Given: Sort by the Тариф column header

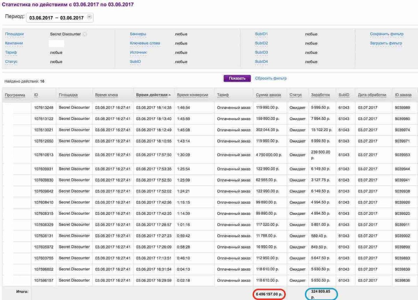Looking at the screenshot, I should coord(223,95).
